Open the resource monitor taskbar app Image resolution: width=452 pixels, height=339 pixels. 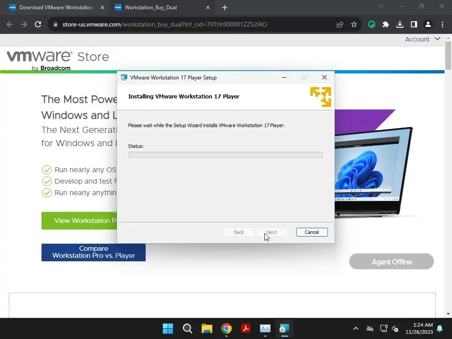(265, 328)
